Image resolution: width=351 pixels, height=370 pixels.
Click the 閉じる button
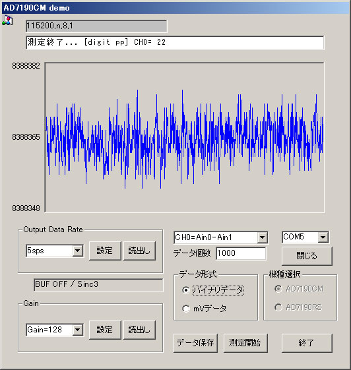pyautogui.click(x=307, y=256)
